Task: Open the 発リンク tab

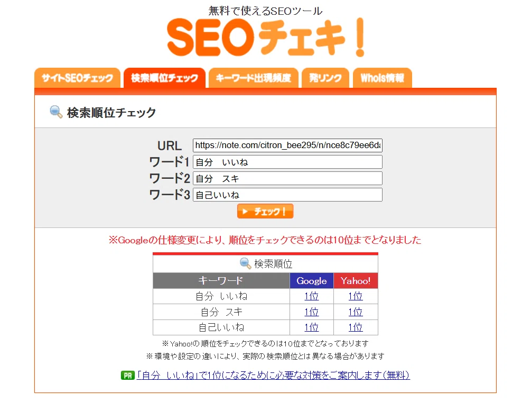Action: click(325, 78)
